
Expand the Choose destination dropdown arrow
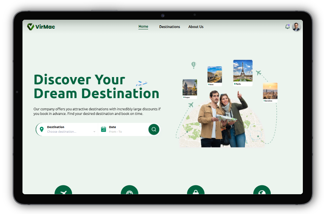94,132
